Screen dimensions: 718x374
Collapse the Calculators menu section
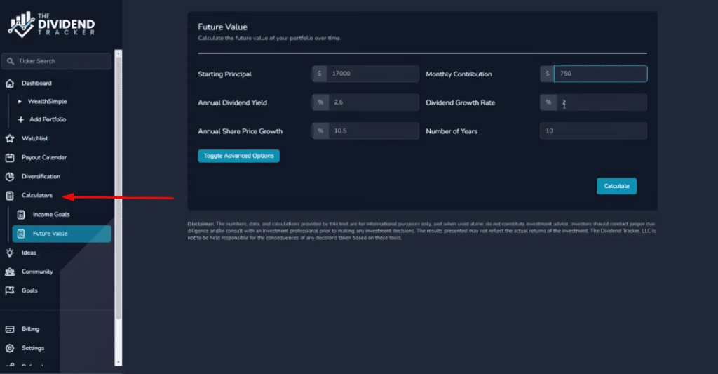[x=36, y=196]
